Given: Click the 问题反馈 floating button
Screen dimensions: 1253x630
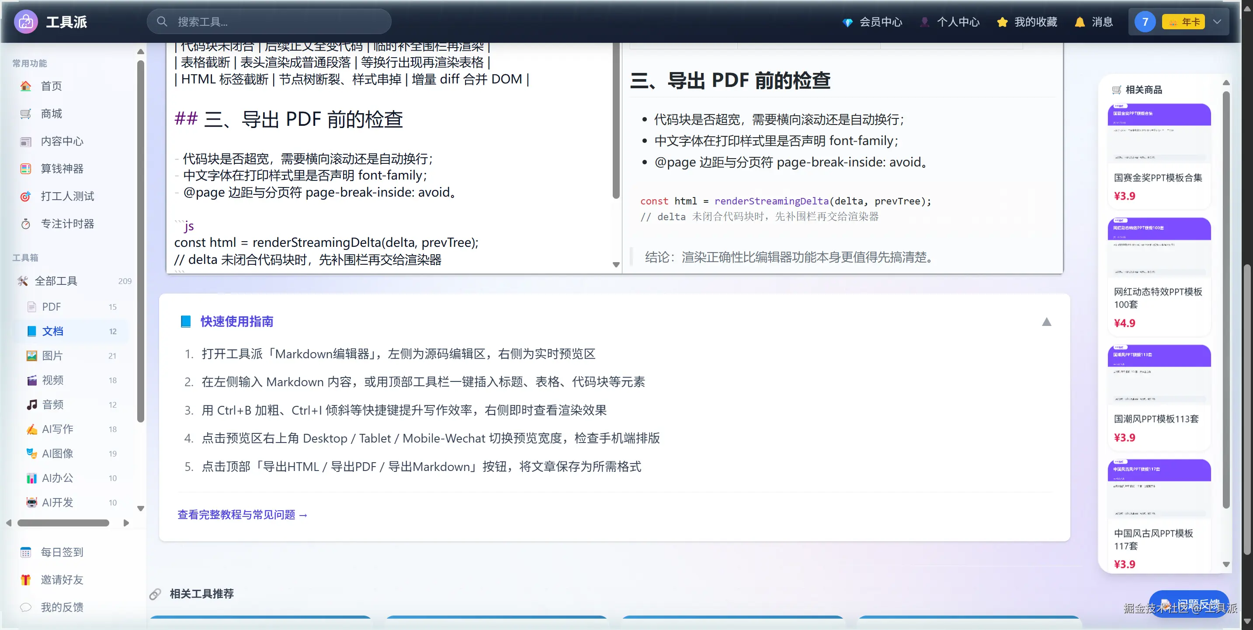Looking at the screenshot, I should (1189, 604).
